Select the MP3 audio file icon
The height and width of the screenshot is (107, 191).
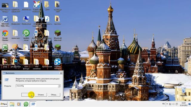tap(47, 19)
